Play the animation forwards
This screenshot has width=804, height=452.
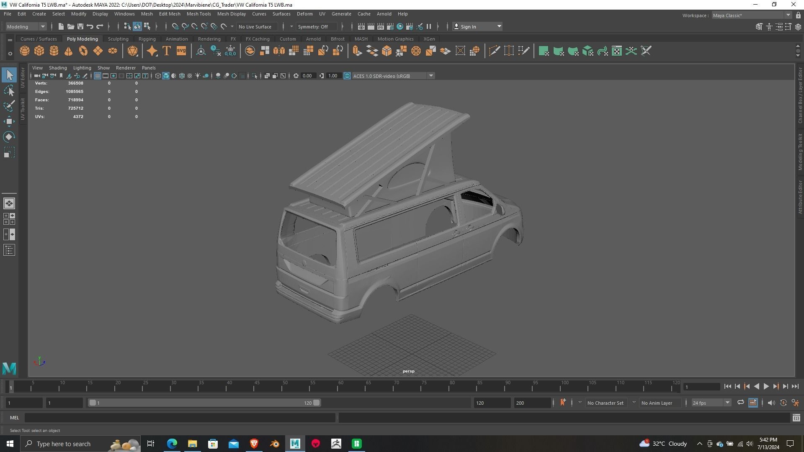[765, 387]
